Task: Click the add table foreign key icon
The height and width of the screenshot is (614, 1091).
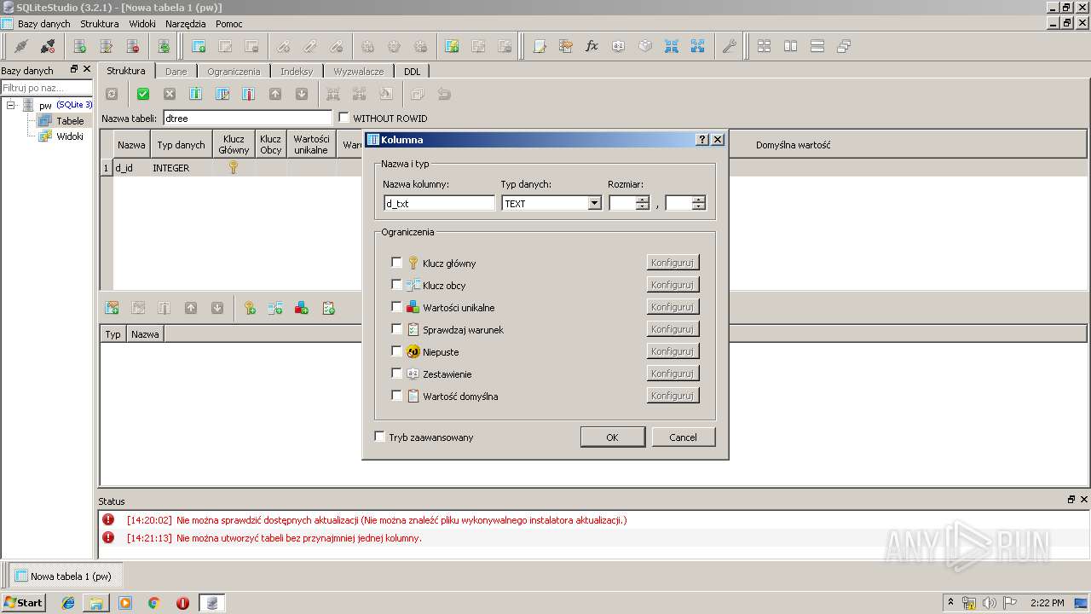Action: (x=275, y=308)
